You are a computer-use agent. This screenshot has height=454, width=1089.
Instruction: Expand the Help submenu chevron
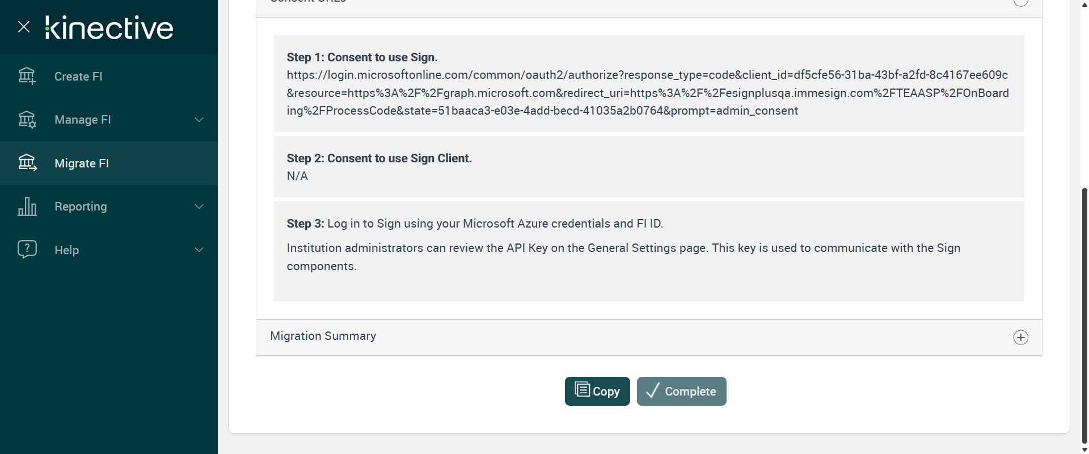[199, 250]
